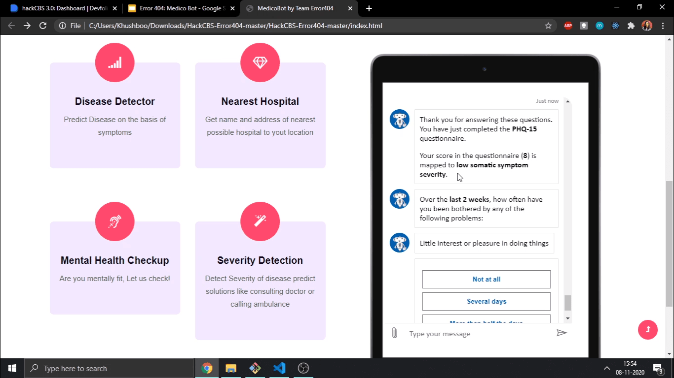The height and width of the screenshot is (378, 674).
Task: Click 'Are you mentally fit, Let us check!'
Action: [115, 279]
